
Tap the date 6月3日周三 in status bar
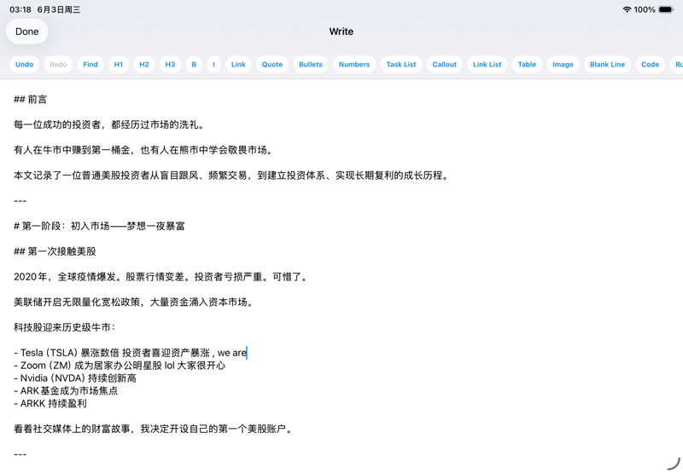(59, 9)
